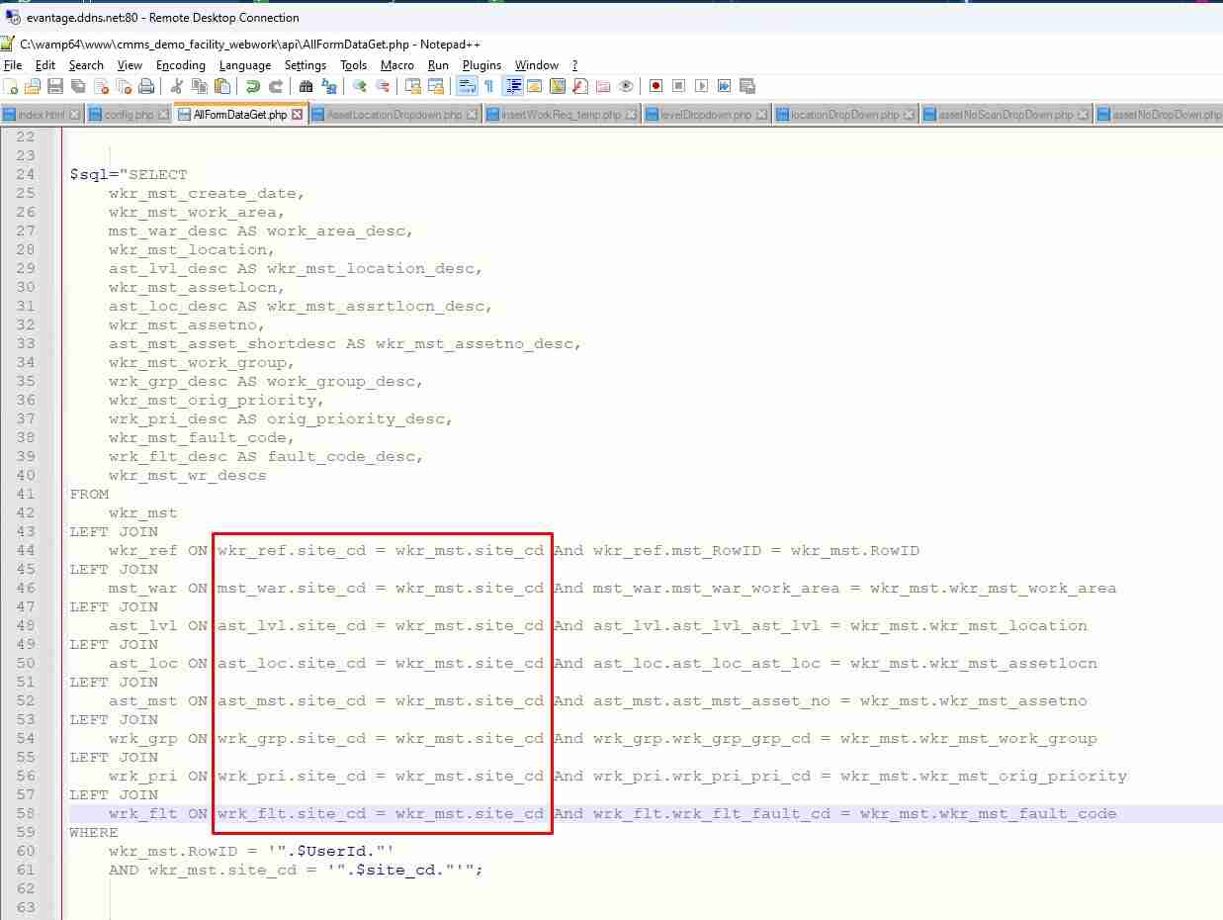This screenshot has width=1223, height=920.
Task: Click the New file toolbar icon
Action: pos(11,86)
